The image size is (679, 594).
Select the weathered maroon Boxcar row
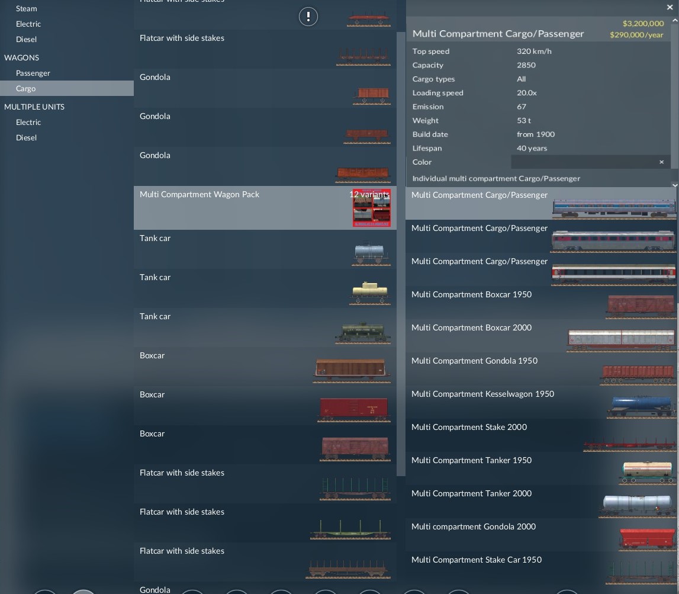click(265, 445)
